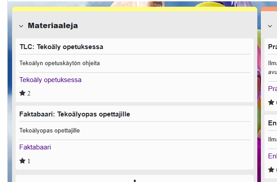Click the bold "En" card title in right column

tap(272, 123)
